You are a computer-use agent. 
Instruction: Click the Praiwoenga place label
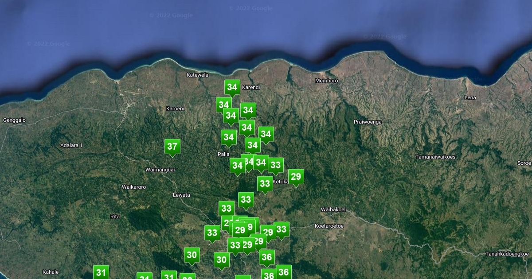tap(368, 122)
